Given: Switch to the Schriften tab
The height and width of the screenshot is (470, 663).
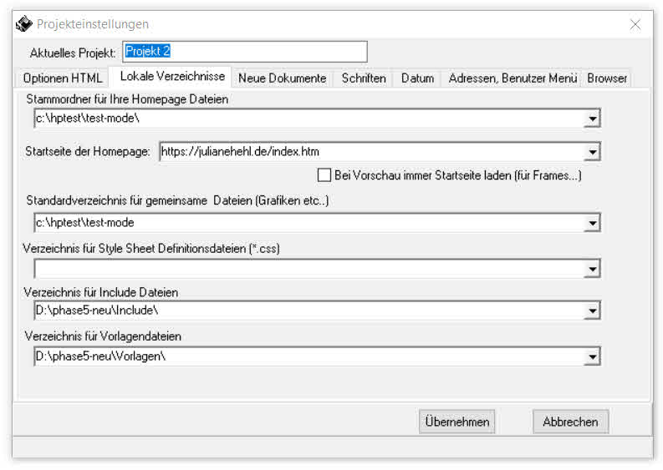Looking at the screenshot, I should (x=364, y=78).
